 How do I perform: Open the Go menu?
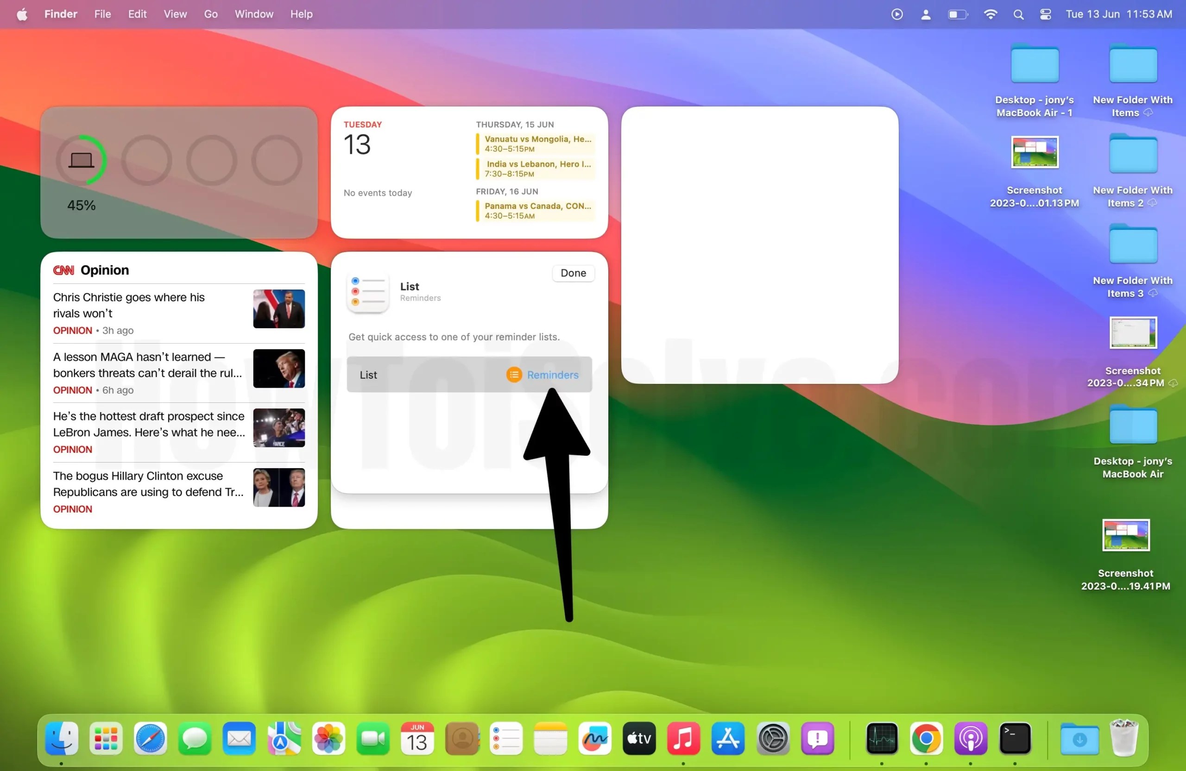click(211, 14)
